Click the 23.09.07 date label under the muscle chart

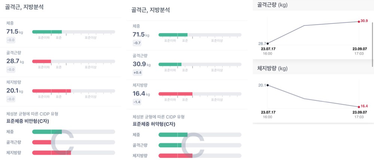pyautogui.click(x=360, y=49)
